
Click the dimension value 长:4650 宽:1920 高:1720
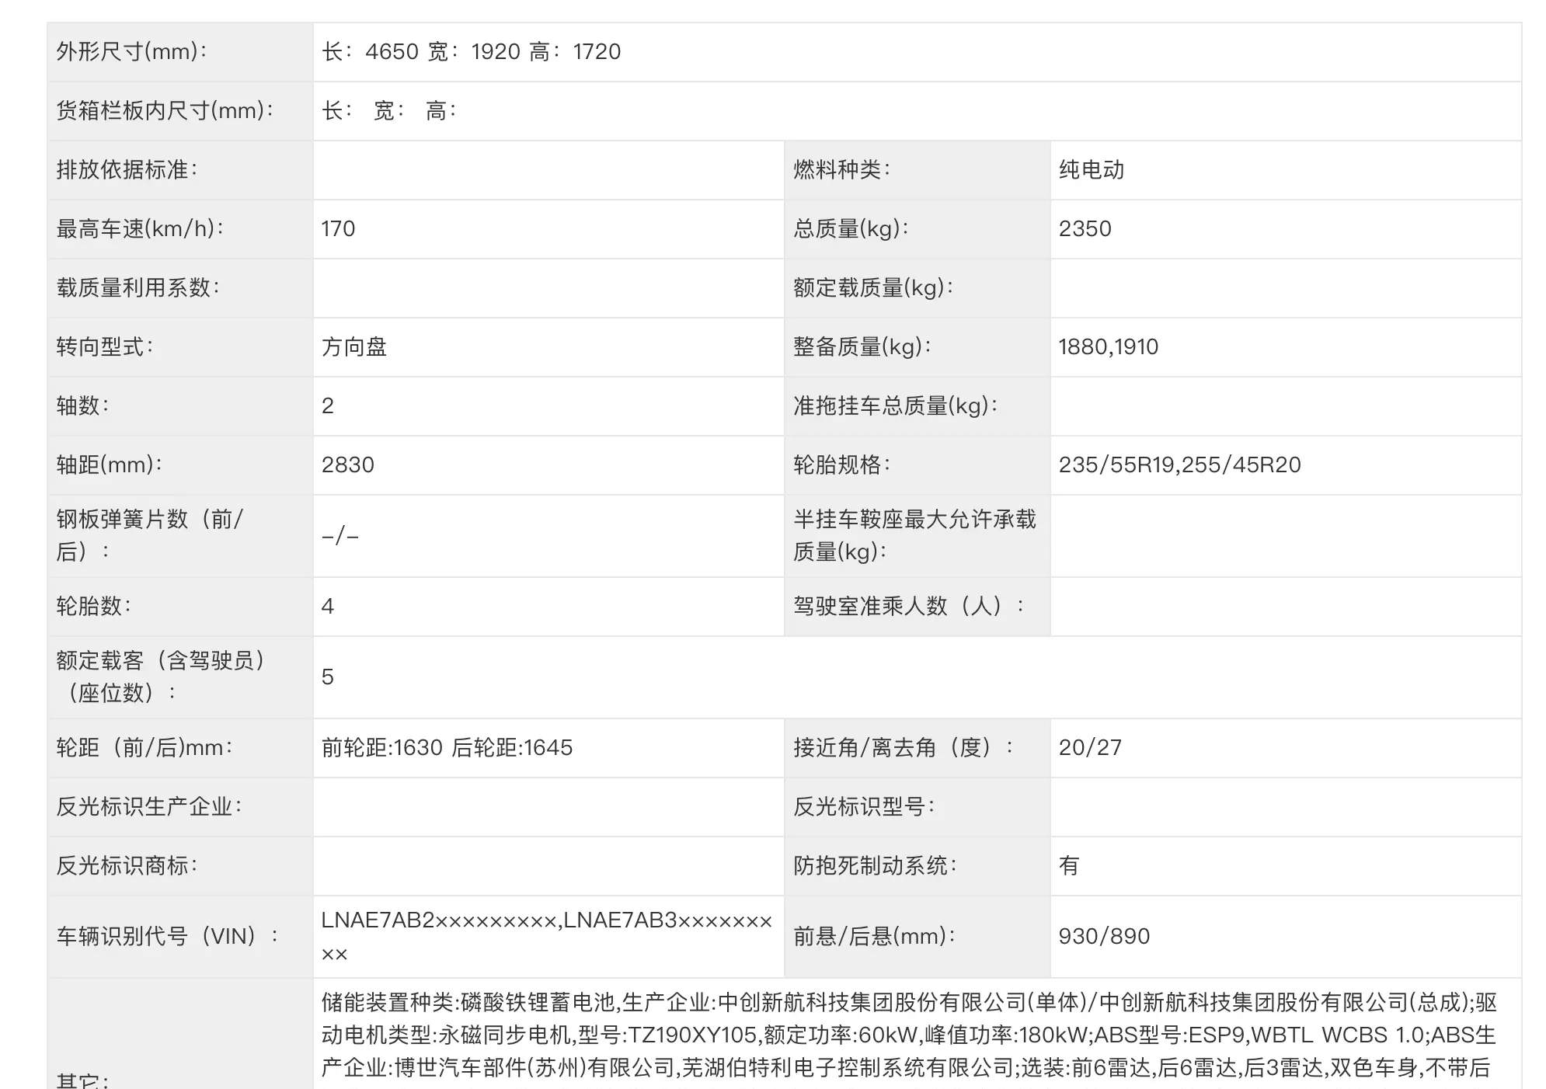point(471,52)
